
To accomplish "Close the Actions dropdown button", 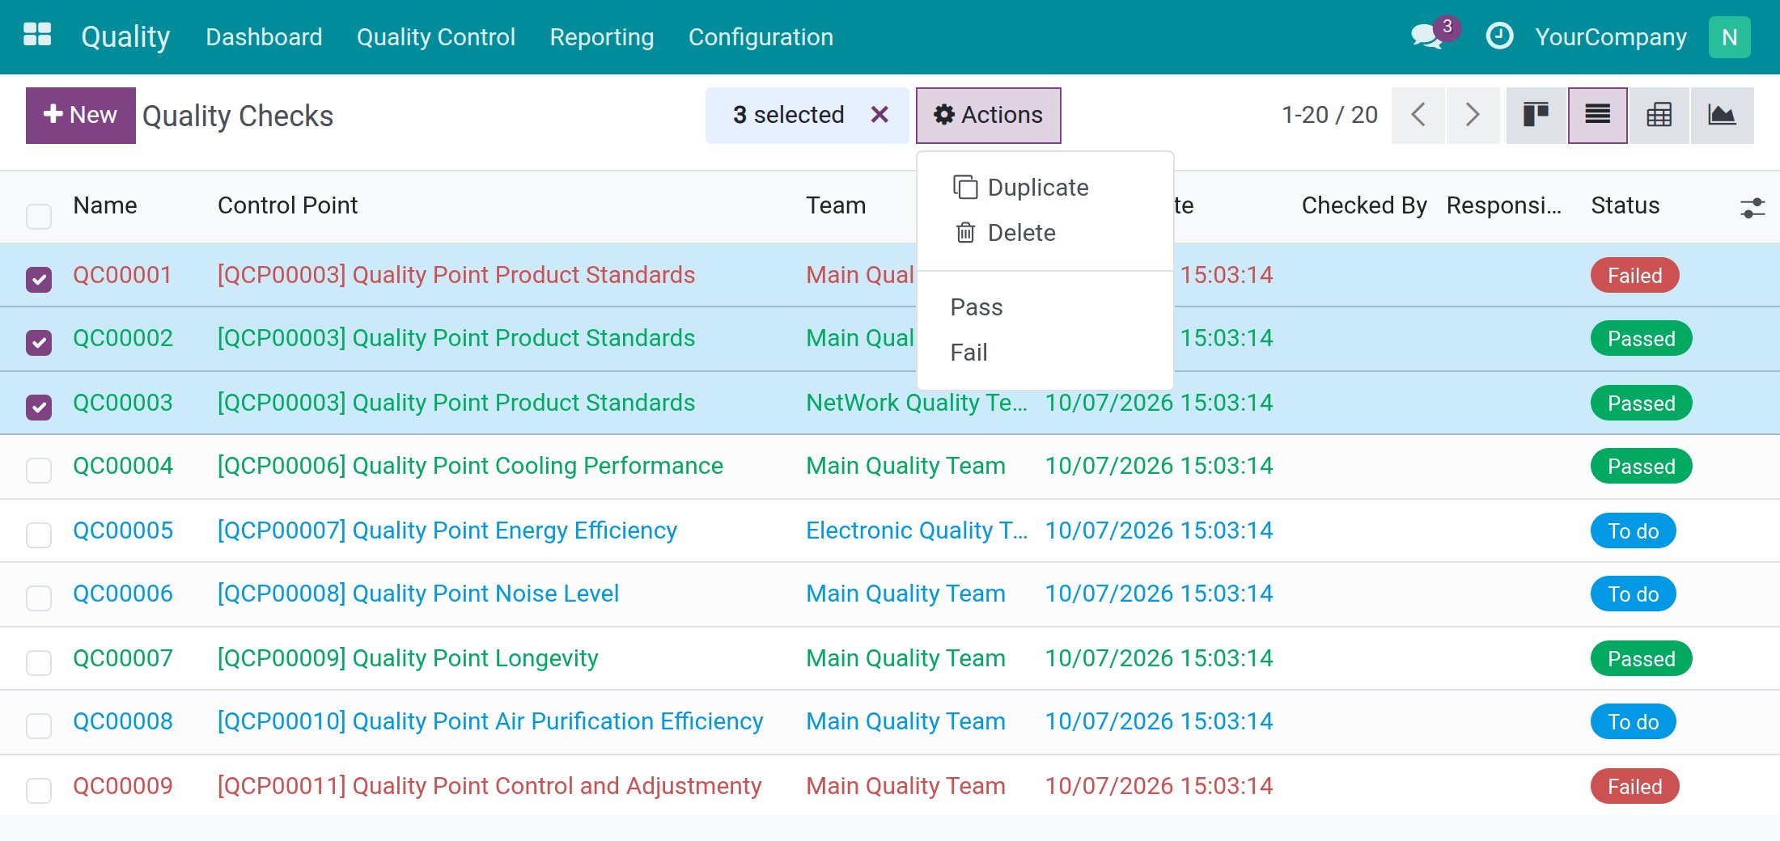I will (988, 115).
